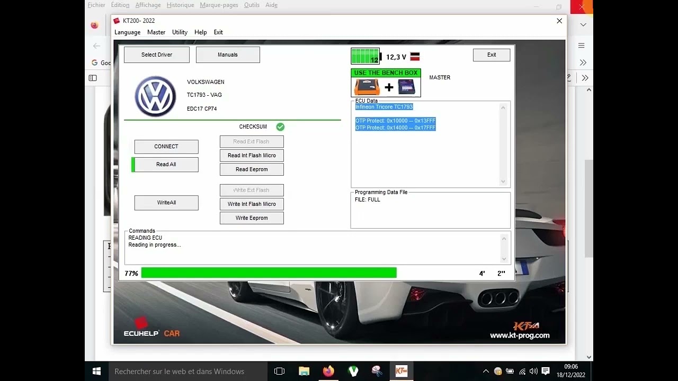Click the www.kt-prog.com link
This screenshot has width=678, height=381.
(520, 335)
